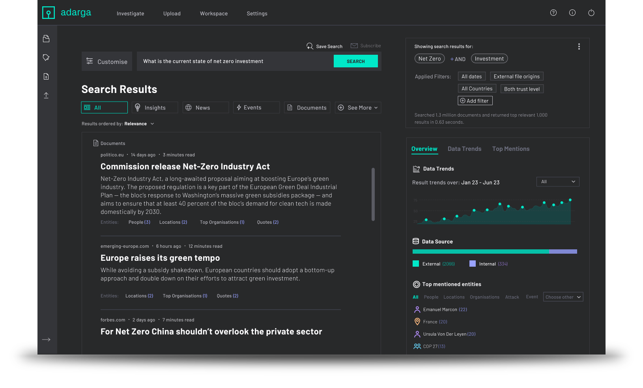The height and width of the screenshot is (388, 643).
Task: Expand sidebar with the right arrow
Action: click(46, 340)
